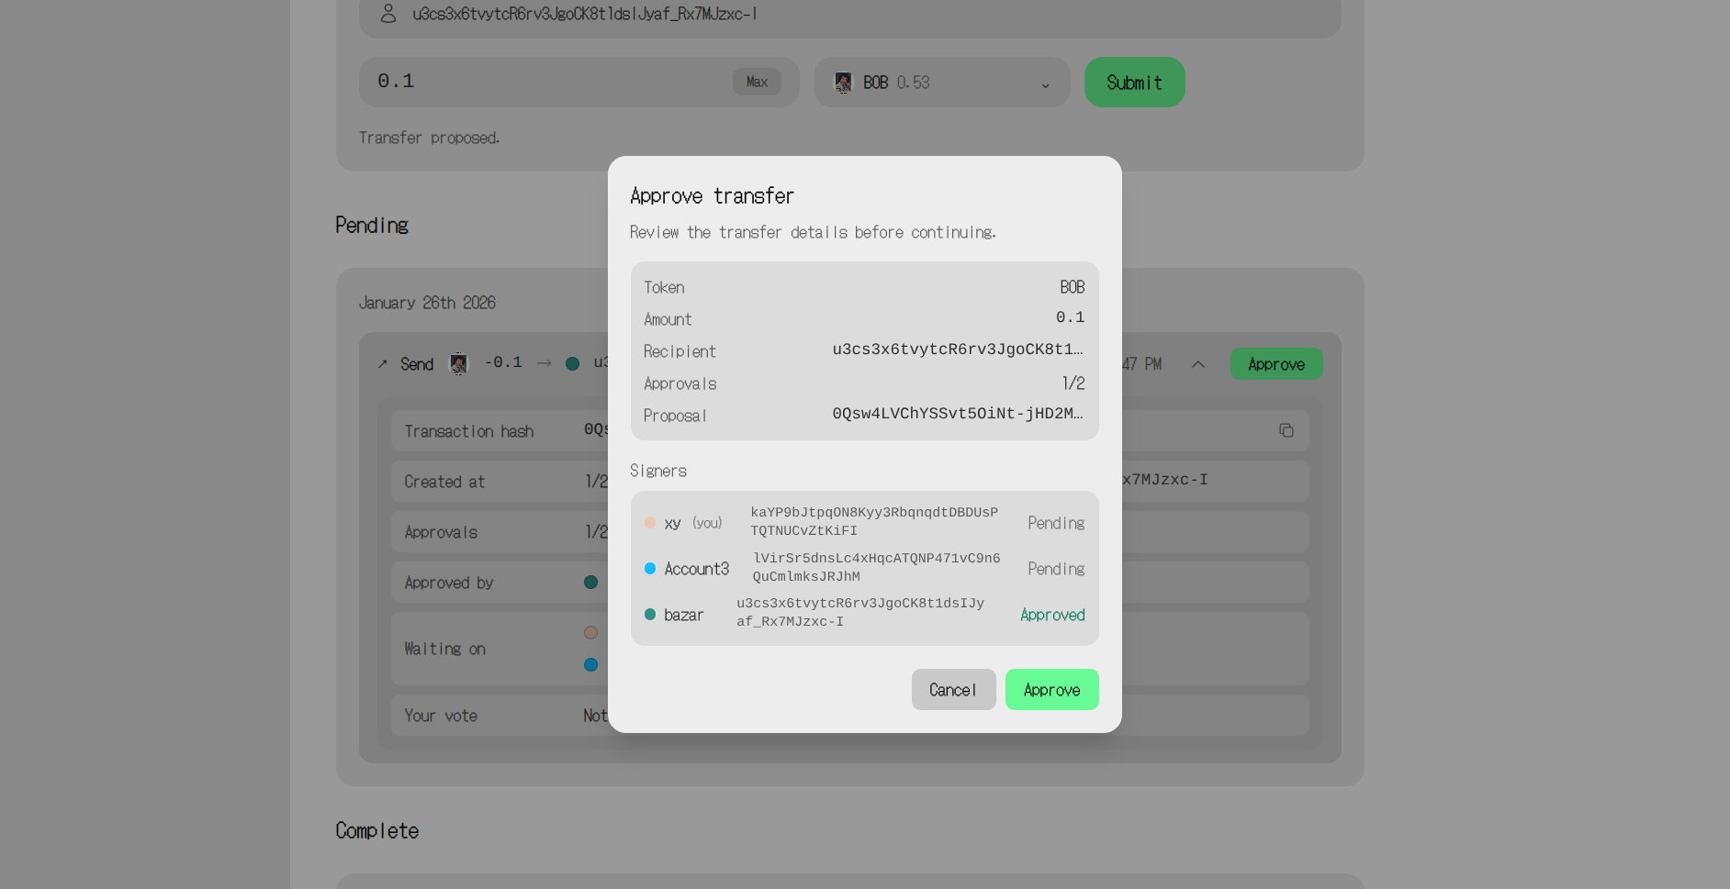
Task: Click the xy signer's peach color dot
Action: click(x=650, y=523)
